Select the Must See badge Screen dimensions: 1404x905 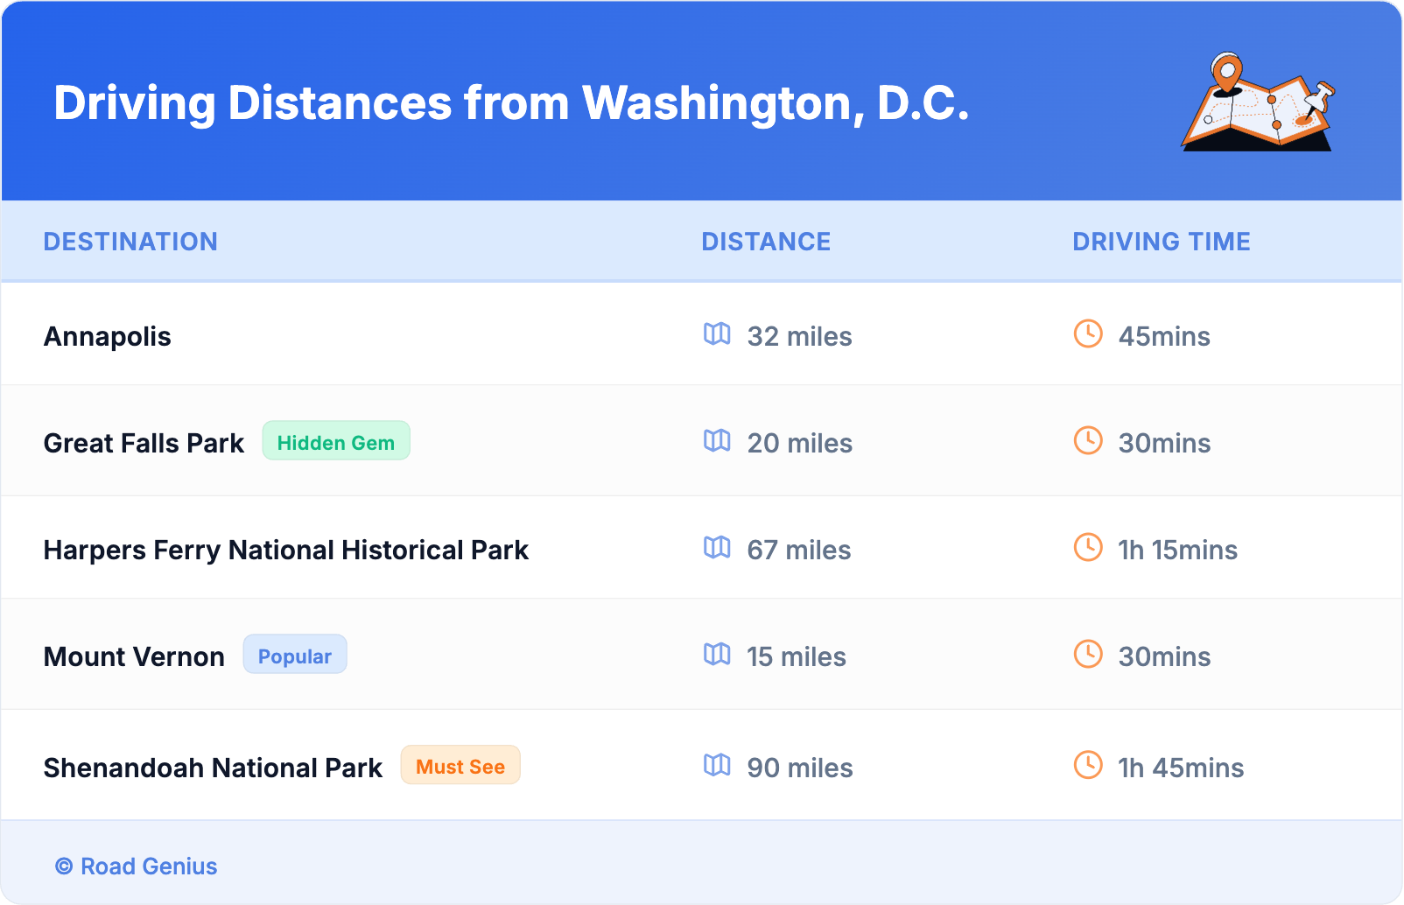point(460,767)
